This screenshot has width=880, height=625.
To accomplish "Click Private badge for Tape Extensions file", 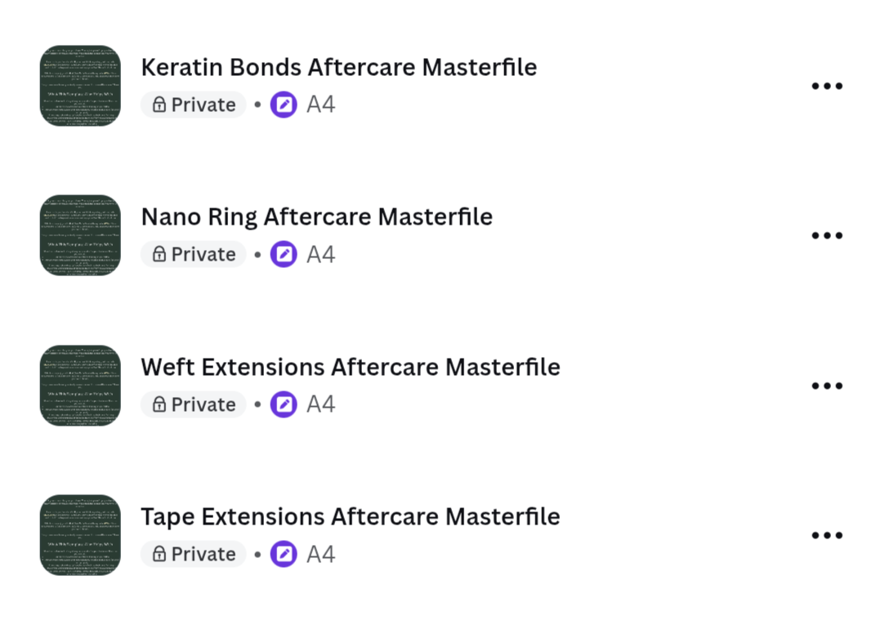I will 194,554.
